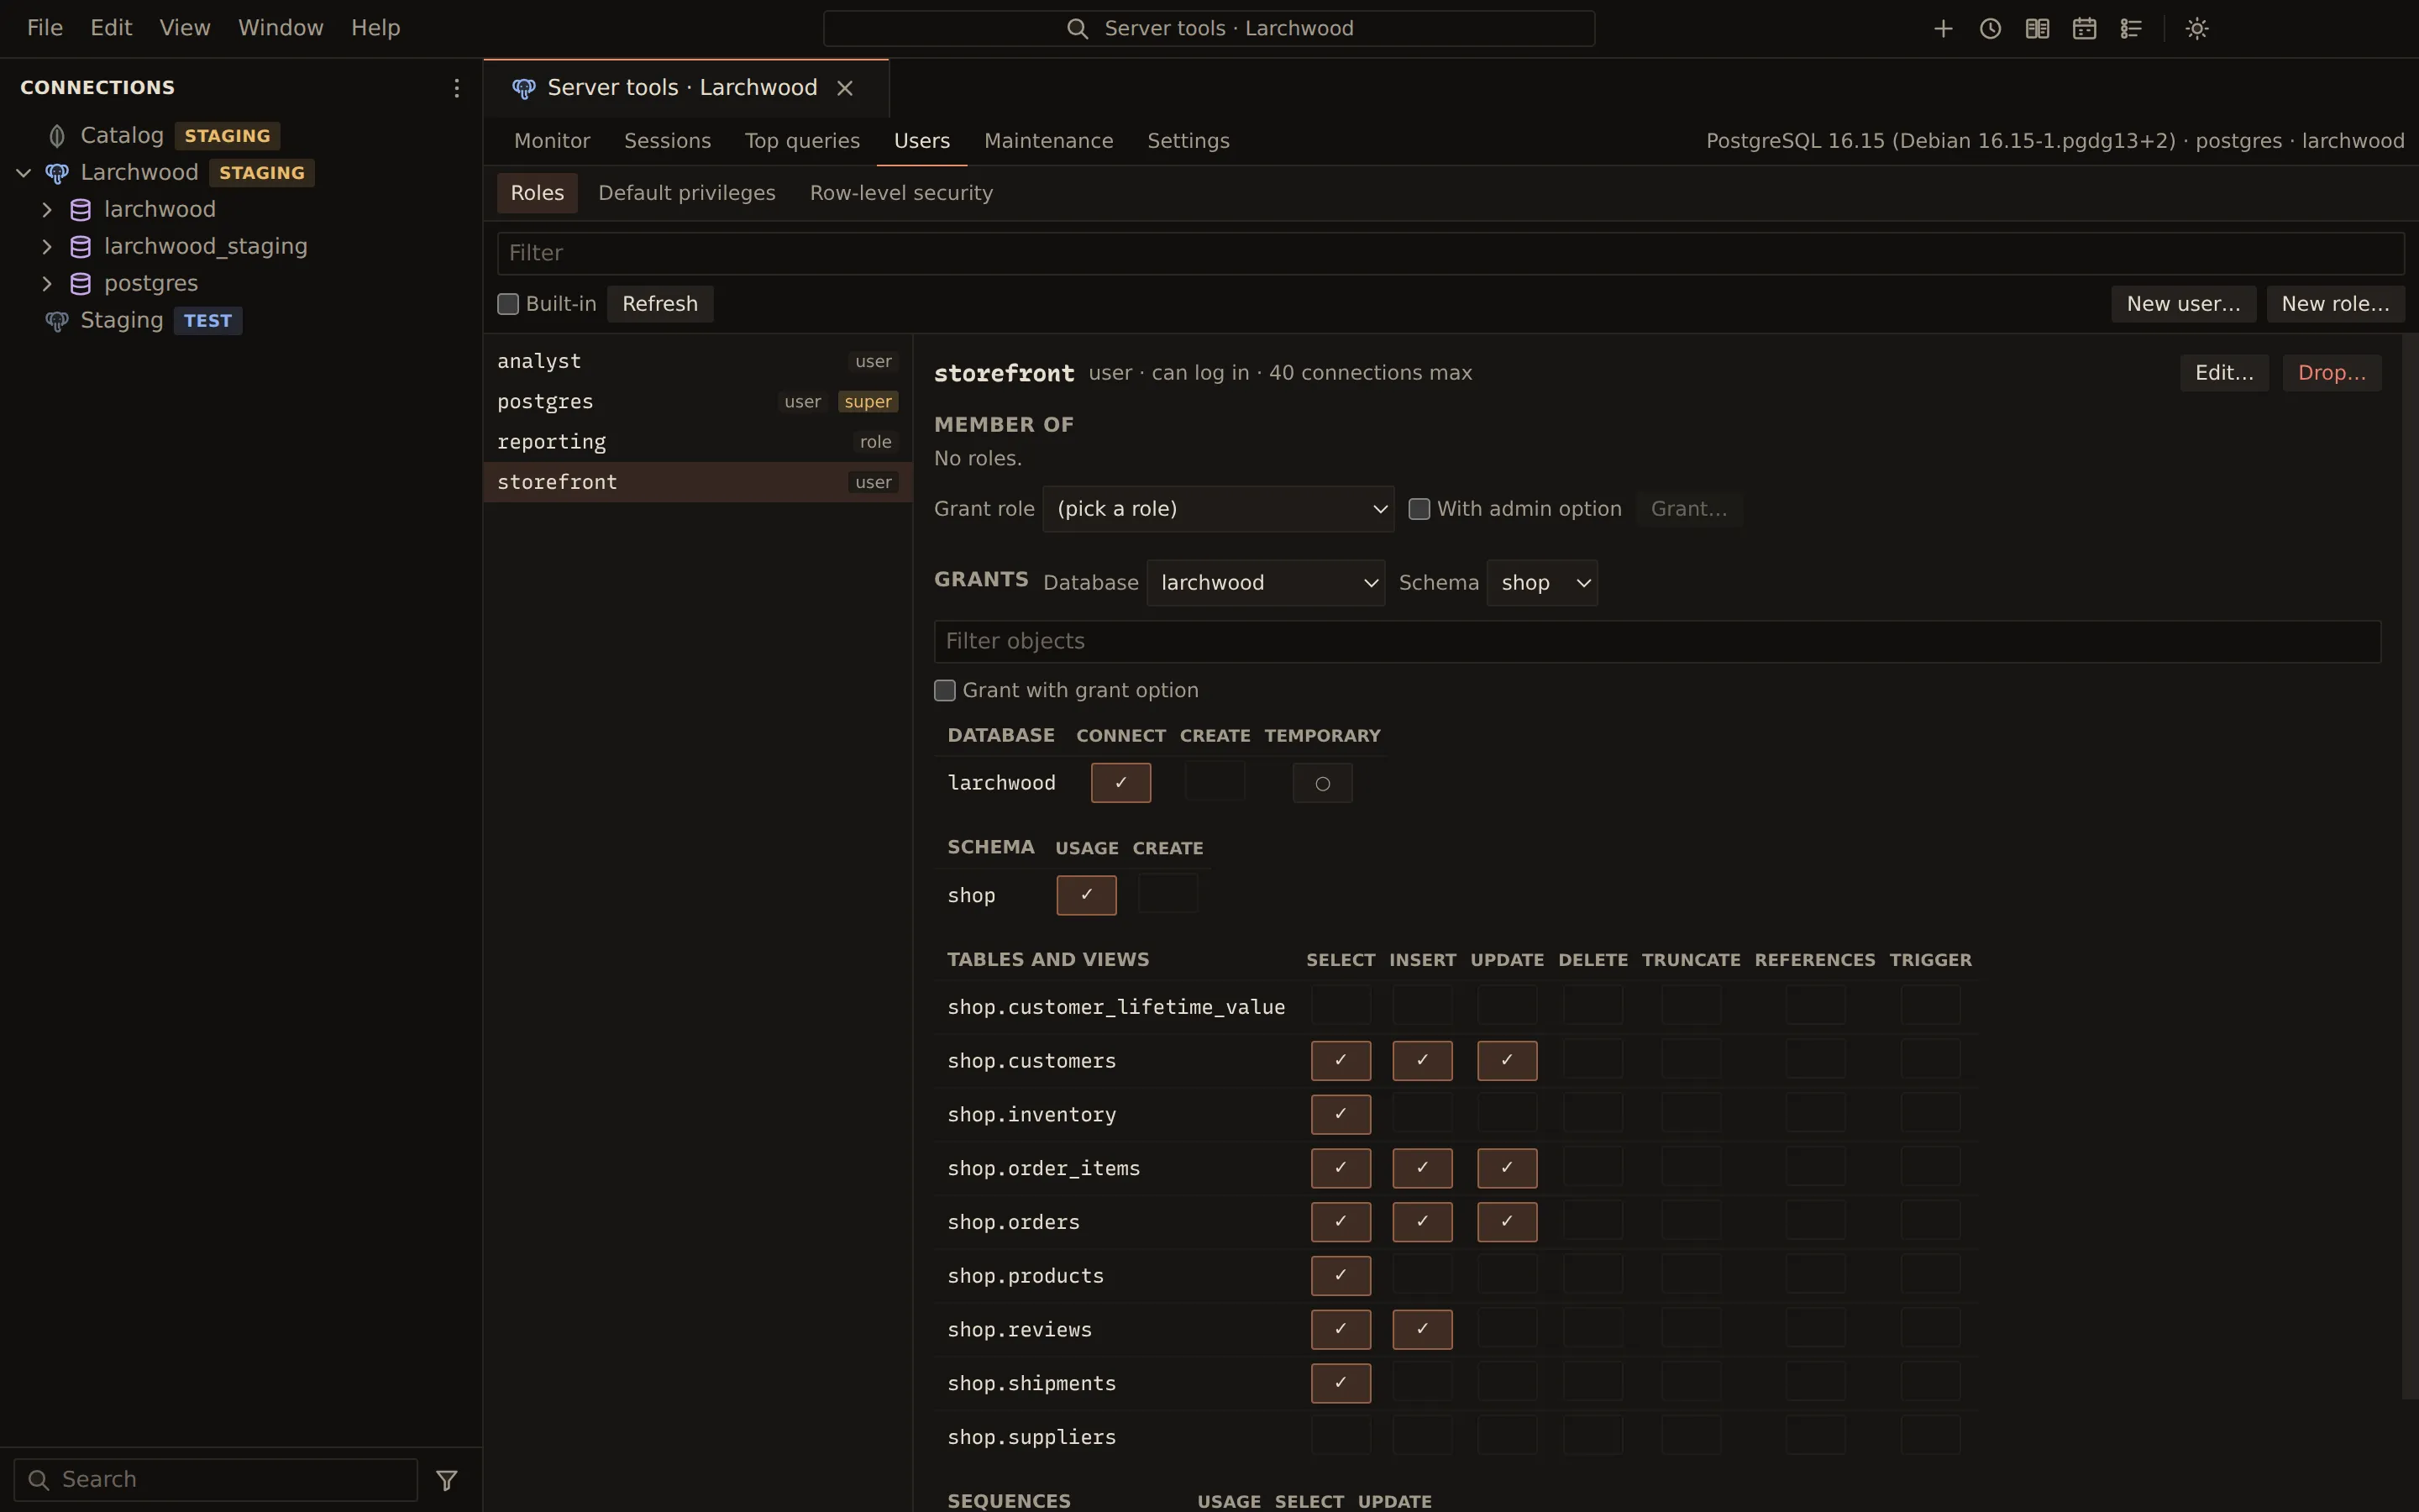Image resolution: width=2419 pixels, height=1512 pixels.
Task: Expand the larchwood_staging database node
Action: [x=47, y=246]
